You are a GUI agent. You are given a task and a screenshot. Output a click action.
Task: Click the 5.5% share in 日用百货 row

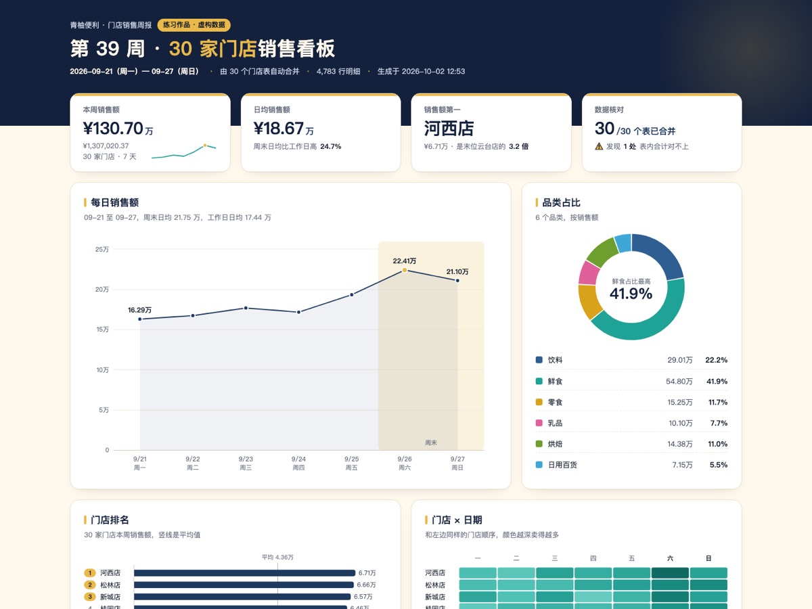pyautogui.click(x=718, y=465)
